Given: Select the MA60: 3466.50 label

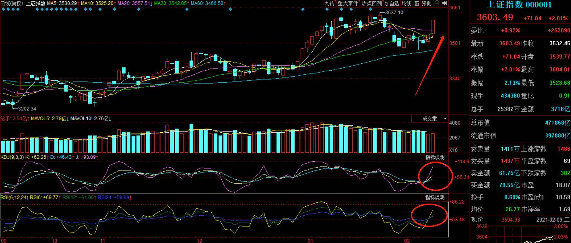Looking at the screenshot, I should [x=208, y=3].
